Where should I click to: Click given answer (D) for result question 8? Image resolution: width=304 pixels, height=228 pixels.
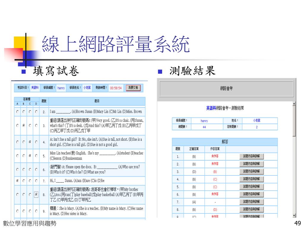215,210
